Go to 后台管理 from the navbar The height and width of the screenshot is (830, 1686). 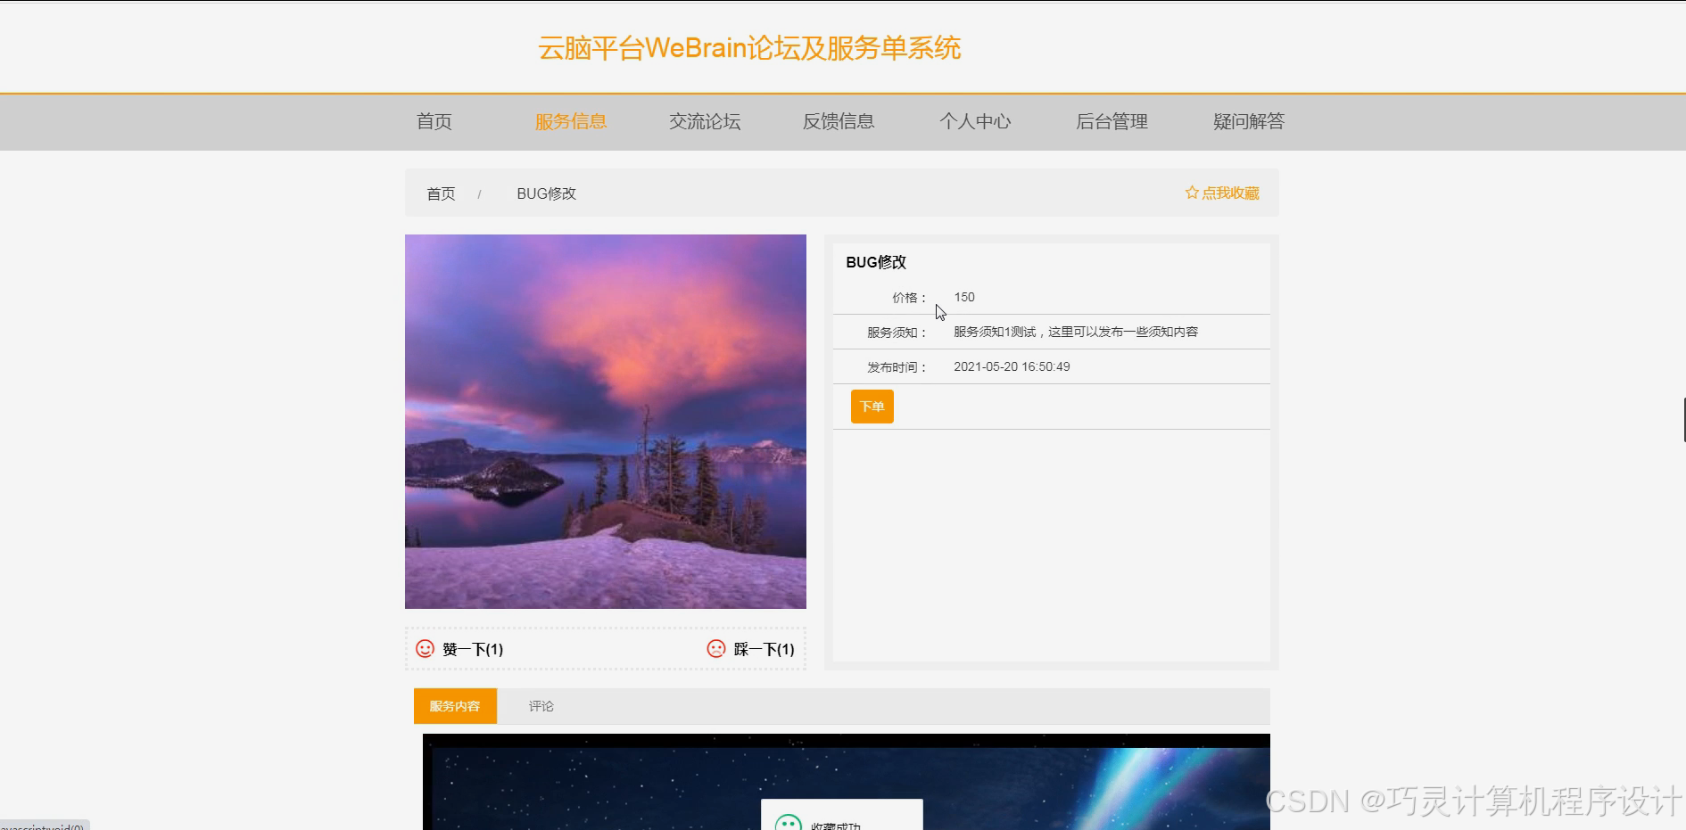[x=1112, y=121]
